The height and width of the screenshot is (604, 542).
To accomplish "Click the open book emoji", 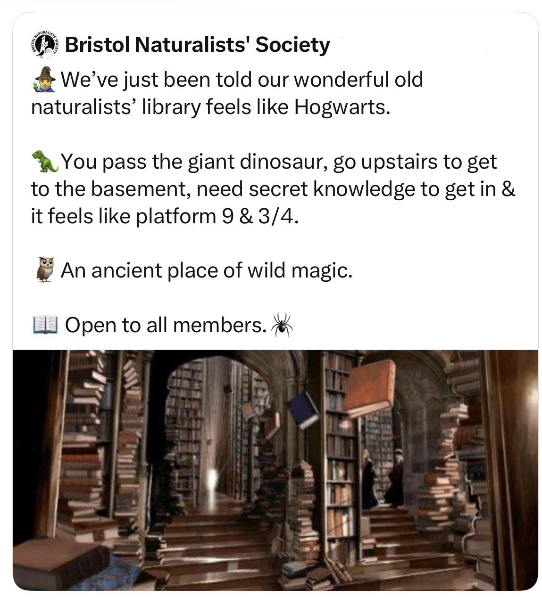I will tap(45, 325).
